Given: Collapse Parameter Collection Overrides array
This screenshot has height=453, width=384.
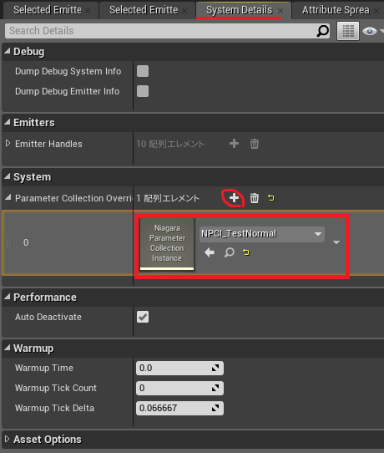Looking at the screenshot, I should 8,197.
